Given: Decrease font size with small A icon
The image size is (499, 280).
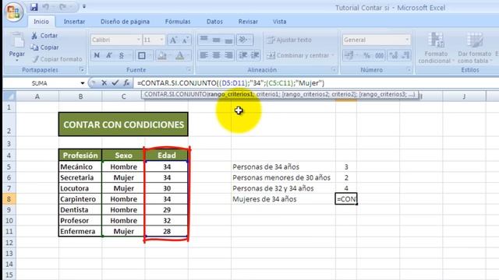Looking at the screenshot, I should tap(186, 40).
